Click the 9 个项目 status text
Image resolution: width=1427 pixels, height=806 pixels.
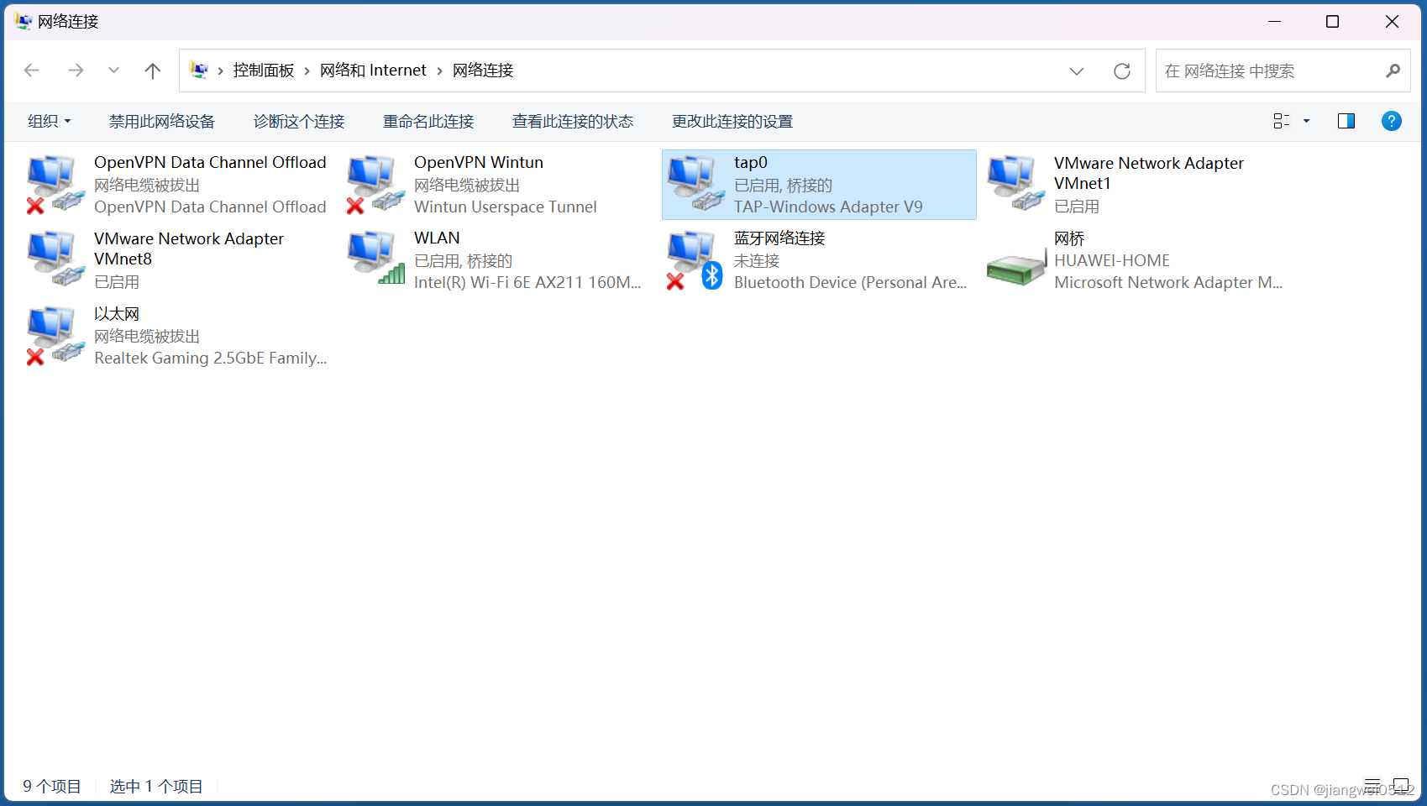[x=52, y=786]
